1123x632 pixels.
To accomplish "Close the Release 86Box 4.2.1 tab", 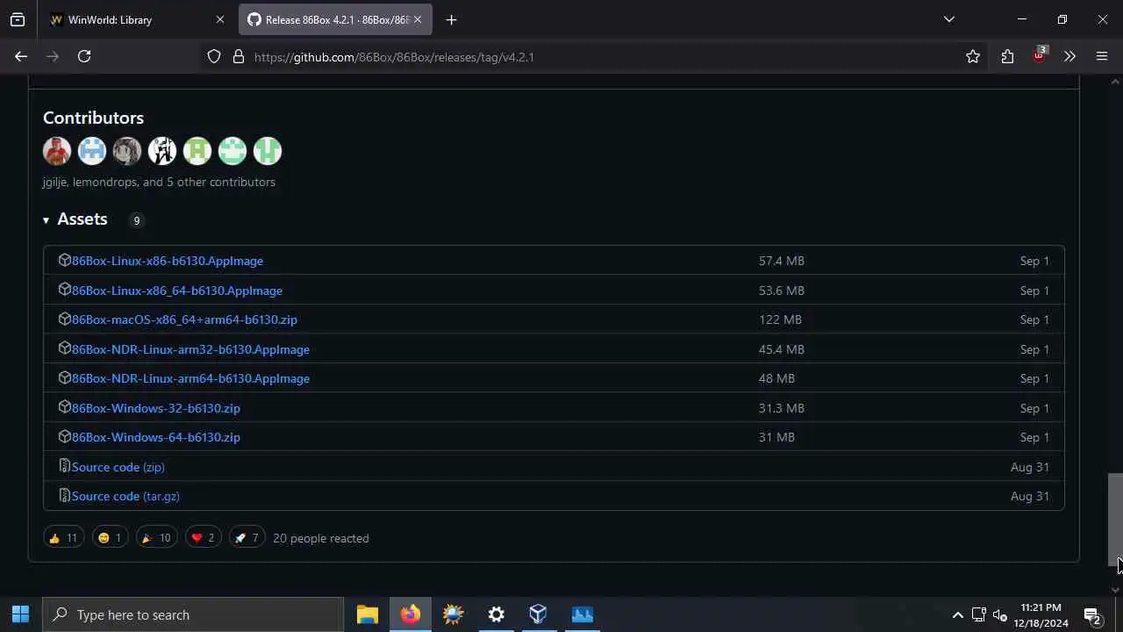I will pos(418,19).
